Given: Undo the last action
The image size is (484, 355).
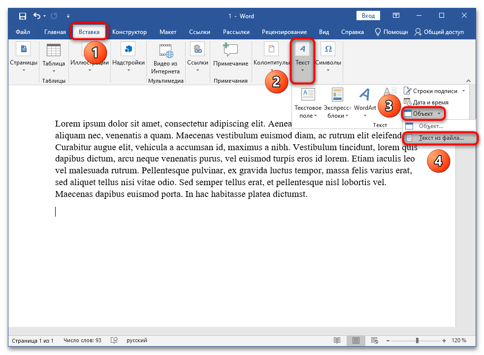Looking at the screenshot, I should point(37,16).
